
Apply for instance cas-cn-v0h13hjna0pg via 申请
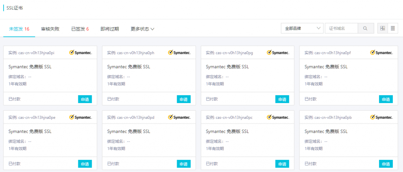[282, 99]
